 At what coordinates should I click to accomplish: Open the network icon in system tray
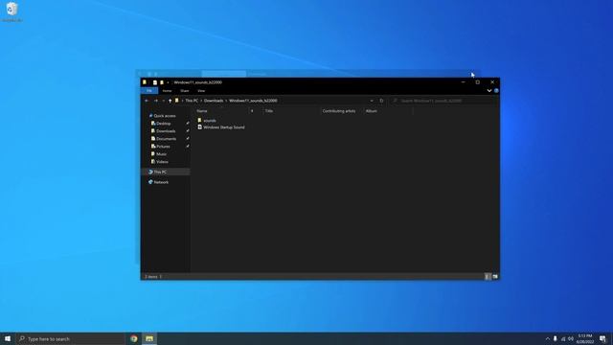(x=563, y=338)
